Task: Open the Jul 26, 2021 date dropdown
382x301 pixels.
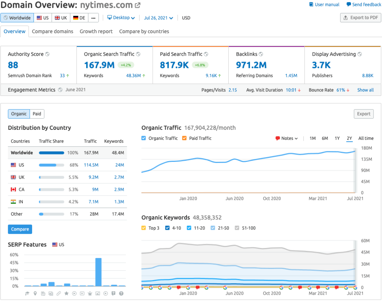Action: point(158,18)
